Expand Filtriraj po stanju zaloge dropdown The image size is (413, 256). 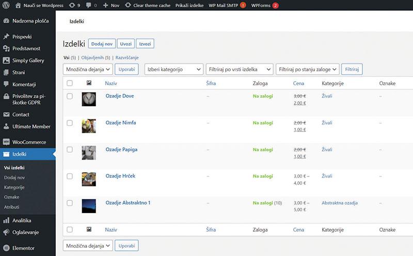[x=308, y=69]
